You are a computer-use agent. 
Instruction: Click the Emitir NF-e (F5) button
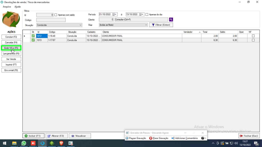pyautogui.click(x=11, y=48)
